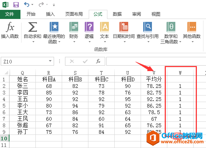Click cell containing 张超
The image size is (206, 148).
coord(23,125)
